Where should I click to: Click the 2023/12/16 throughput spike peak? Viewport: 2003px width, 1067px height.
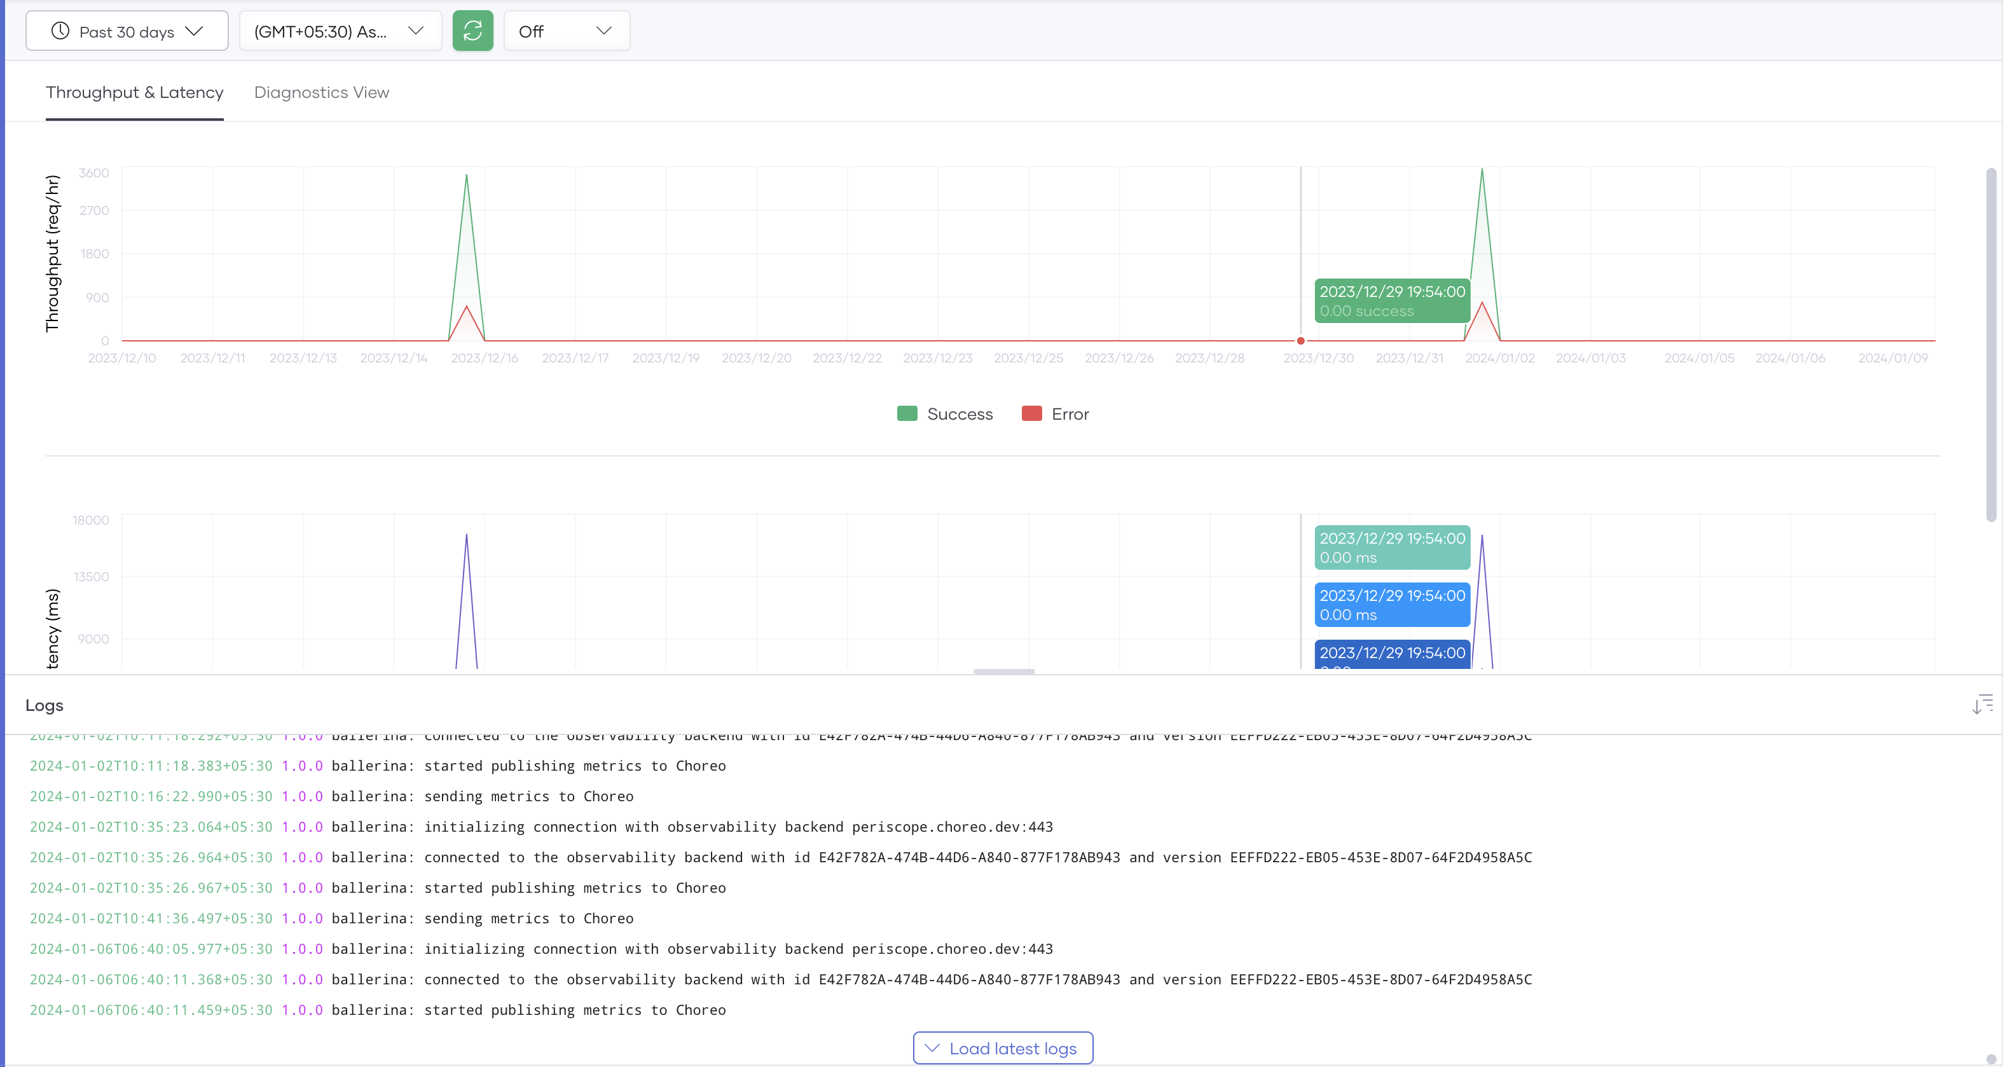467,175
